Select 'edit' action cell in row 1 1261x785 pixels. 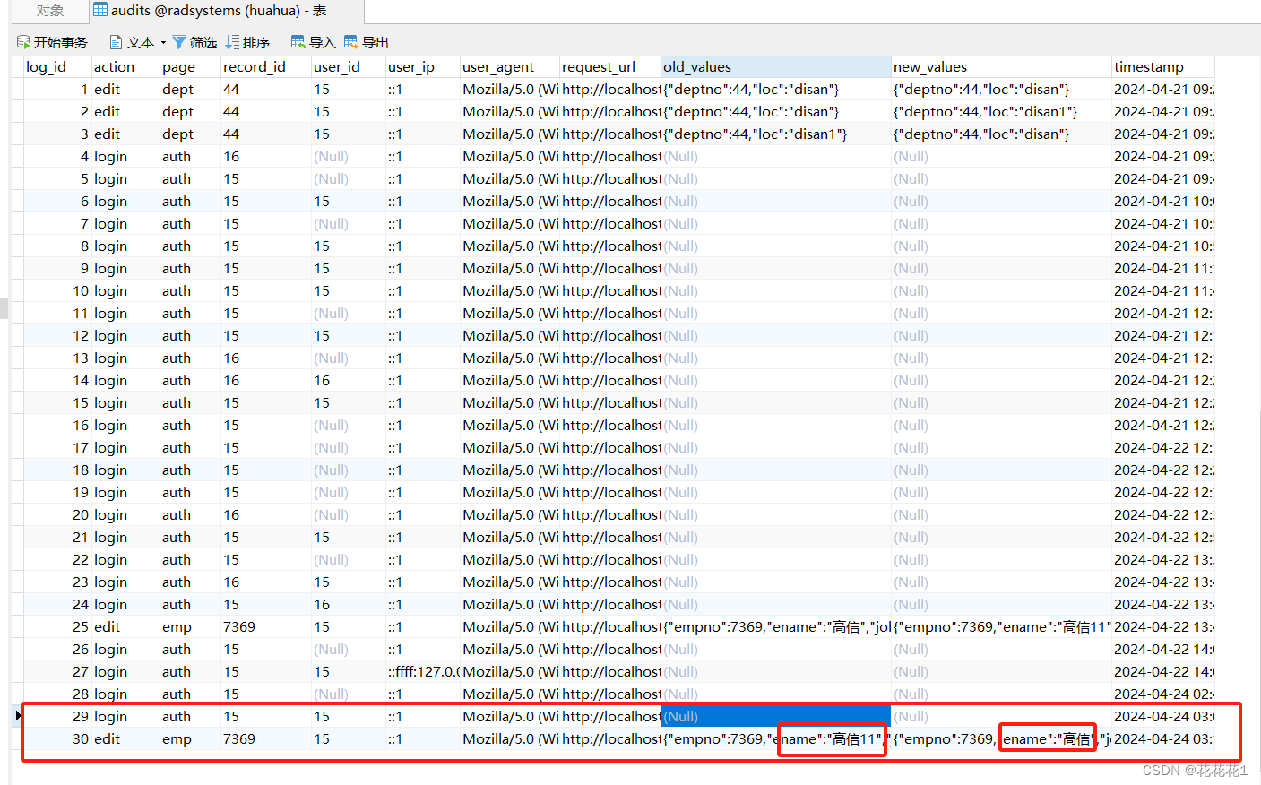click(125, 89)
